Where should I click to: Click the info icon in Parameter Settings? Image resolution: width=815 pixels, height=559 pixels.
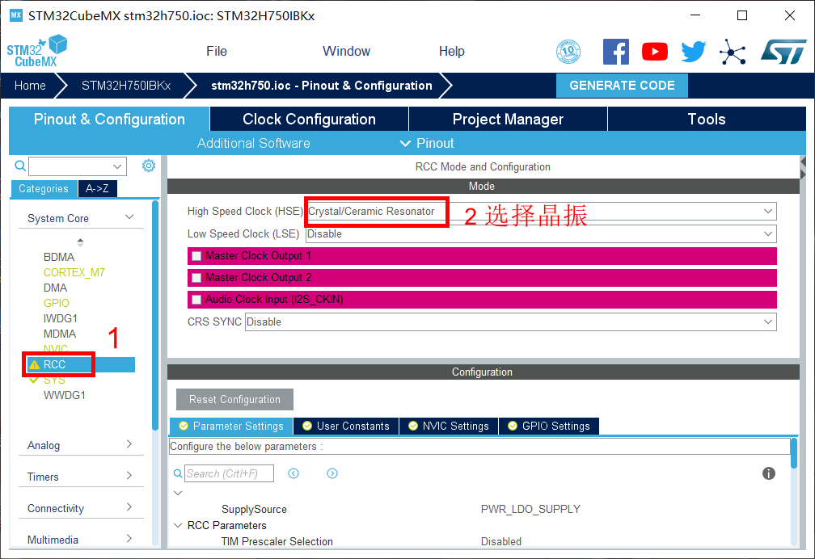(x=769, y=473)
